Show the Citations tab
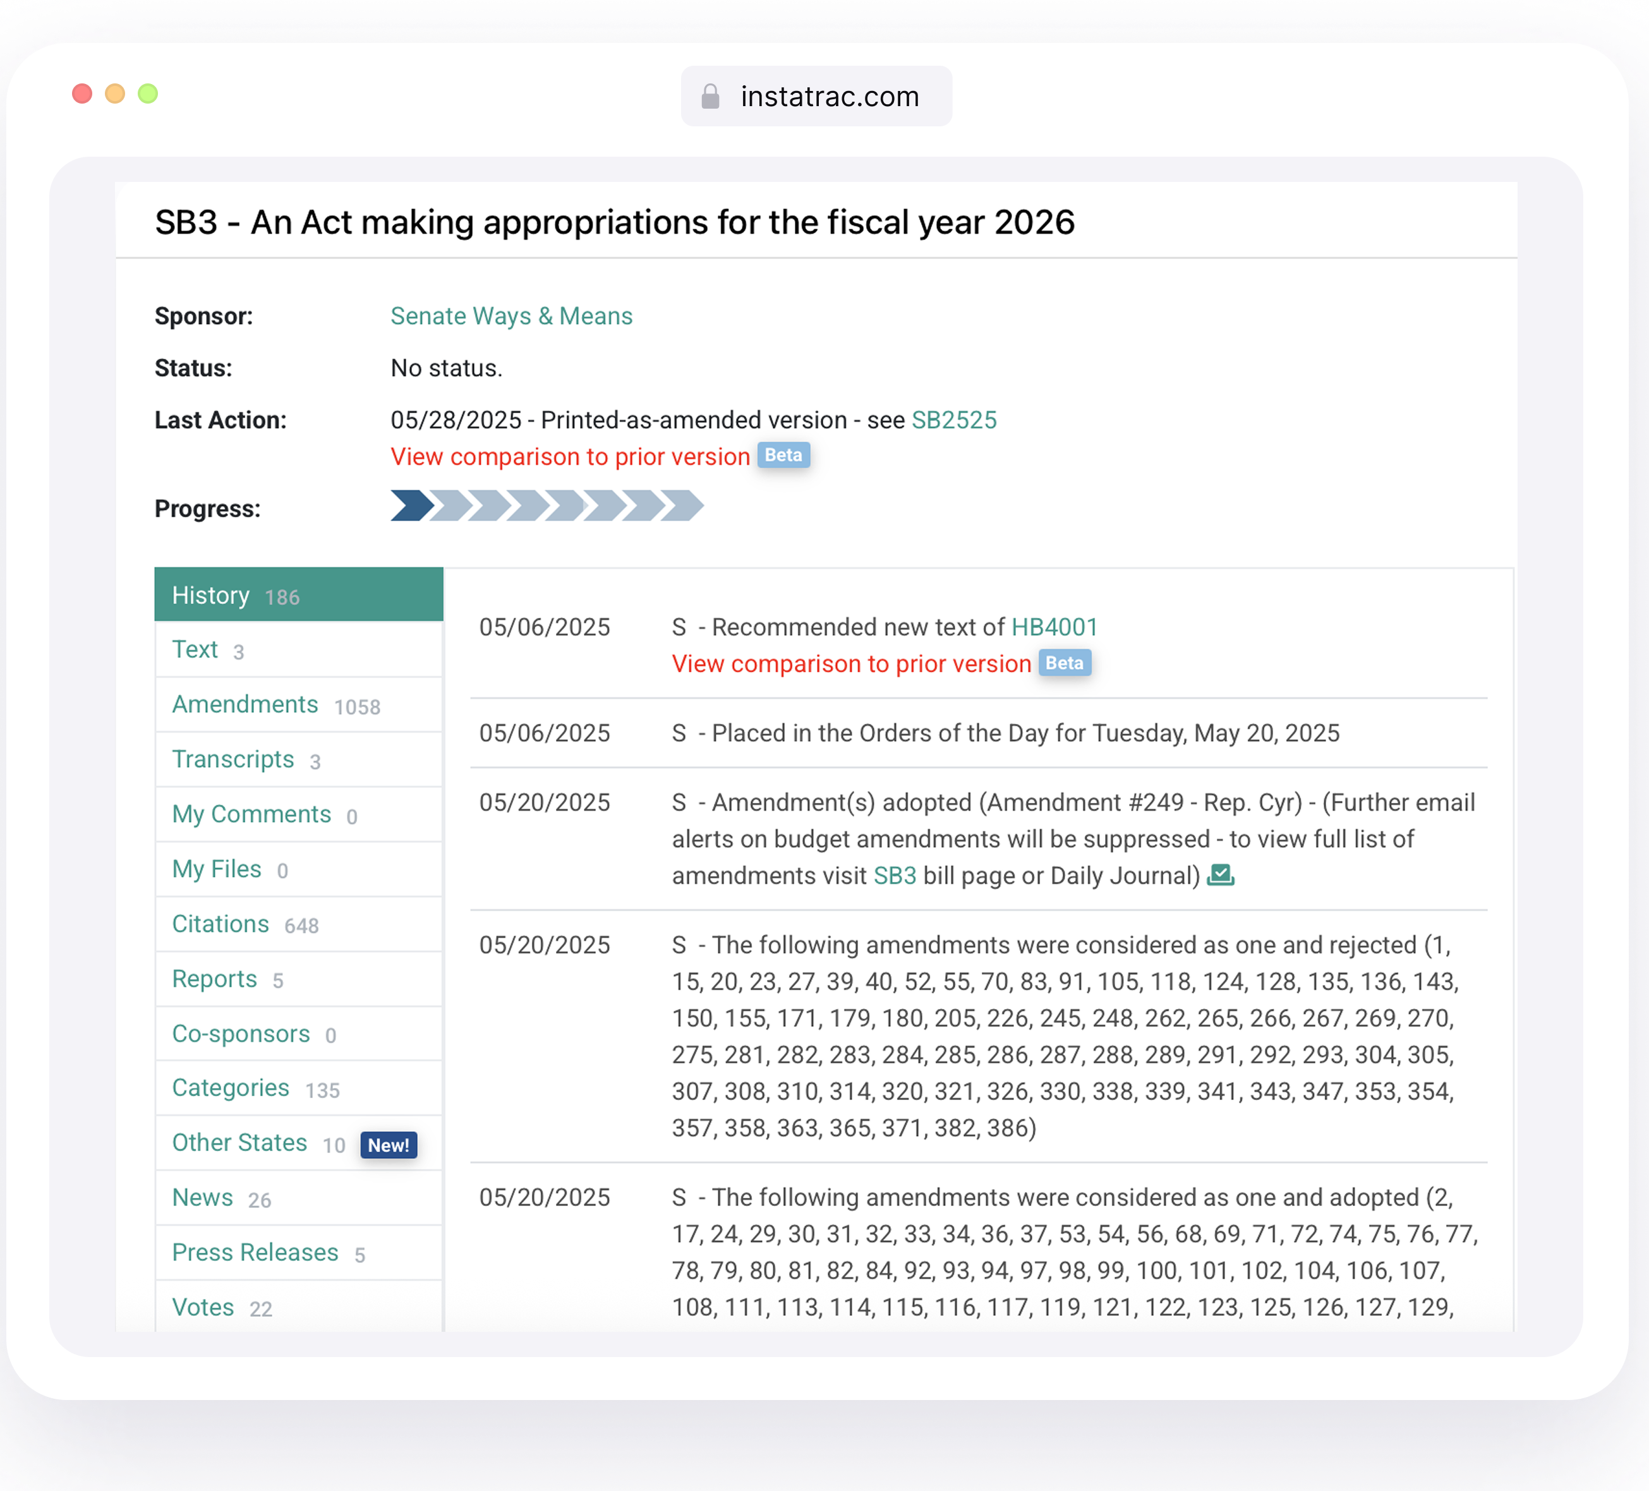The width and height of the screenshot is (1649, 1491). (x=299, y=924)
